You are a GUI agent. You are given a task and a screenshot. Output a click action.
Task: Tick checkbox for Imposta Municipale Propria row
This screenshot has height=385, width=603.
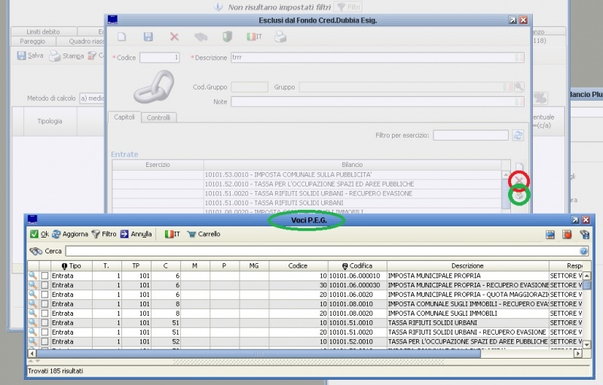point(44,276)
